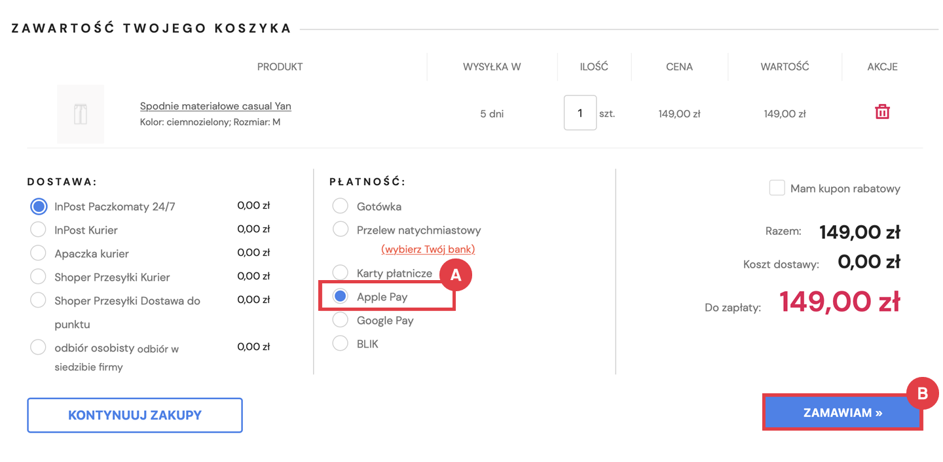943x462 pixels.
Task: Select odbiór osobisty pickup option
Action: [39, 347]
